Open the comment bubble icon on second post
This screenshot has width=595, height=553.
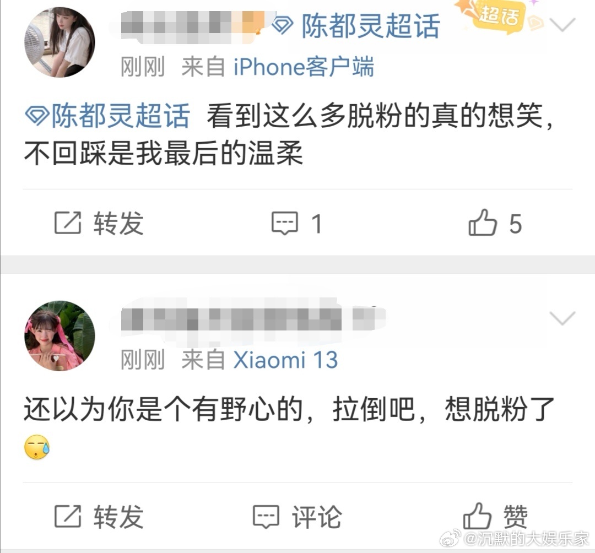click(x=266, y=517)
